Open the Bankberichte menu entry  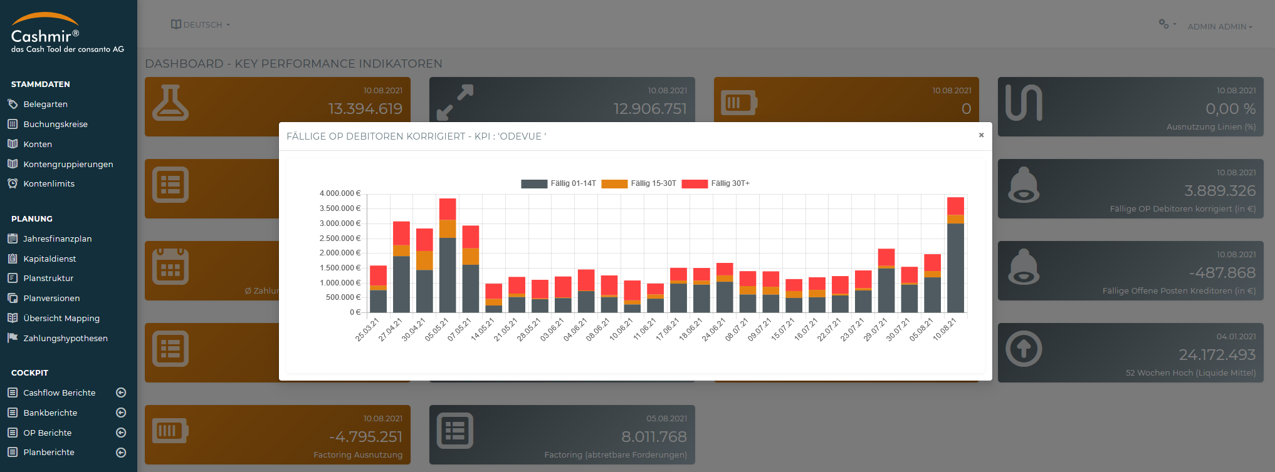click(x=50, y=413)
